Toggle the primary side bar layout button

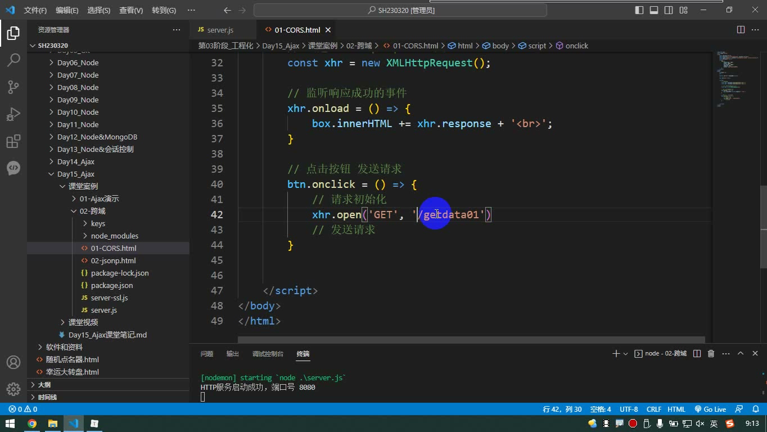click(x=639, y=10)
